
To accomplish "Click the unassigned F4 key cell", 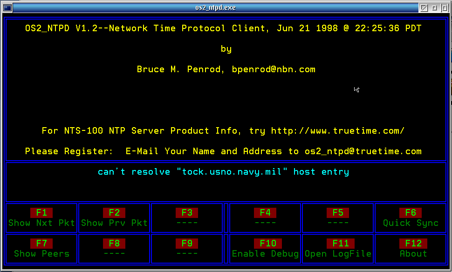I will tap(265, 218).
